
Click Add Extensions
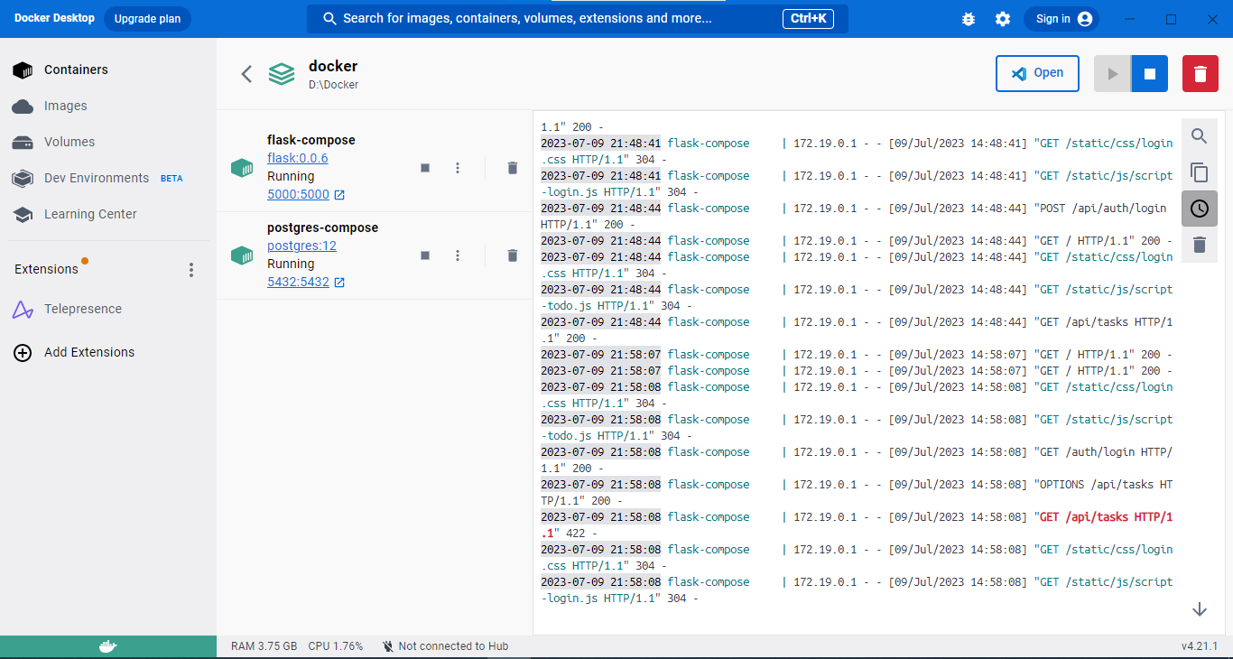tap(90, 352)
